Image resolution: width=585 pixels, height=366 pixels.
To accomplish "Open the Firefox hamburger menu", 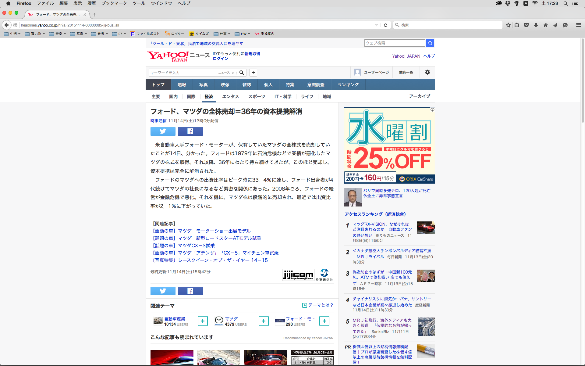I will point(578,25).
